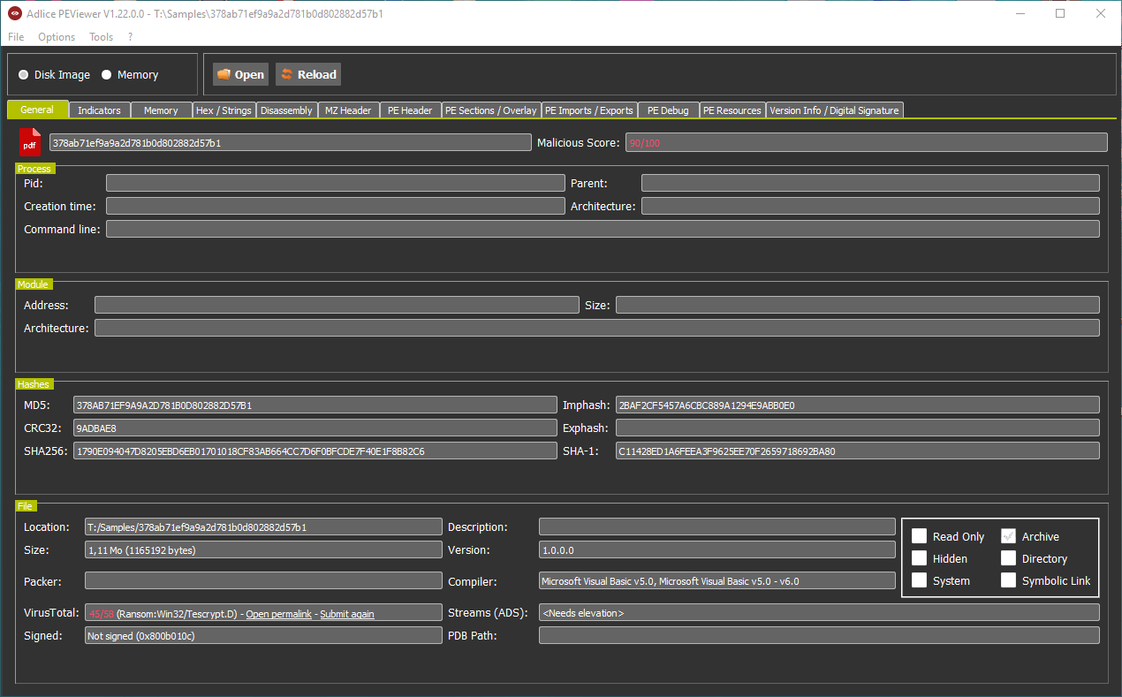Open Version Info / Digital Signature tab

click(x=834, y=110)
